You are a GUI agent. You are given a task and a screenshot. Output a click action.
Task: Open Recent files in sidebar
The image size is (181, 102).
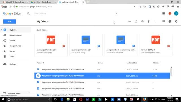[12, 41]
